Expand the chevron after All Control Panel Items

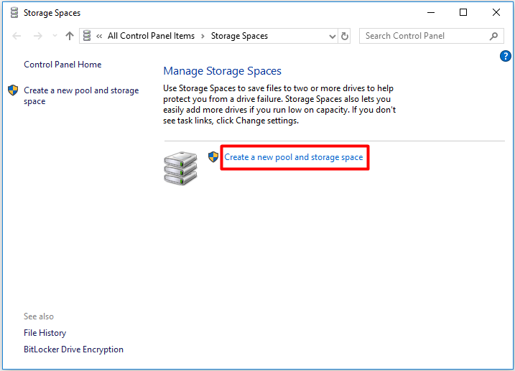203,36
